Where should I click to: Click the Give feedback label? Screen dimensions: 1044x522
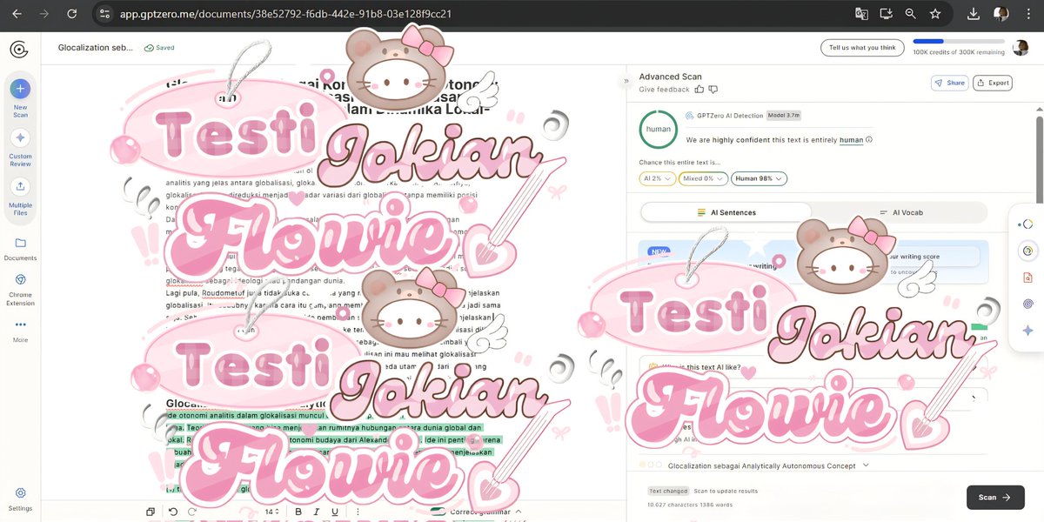[664, 90]
